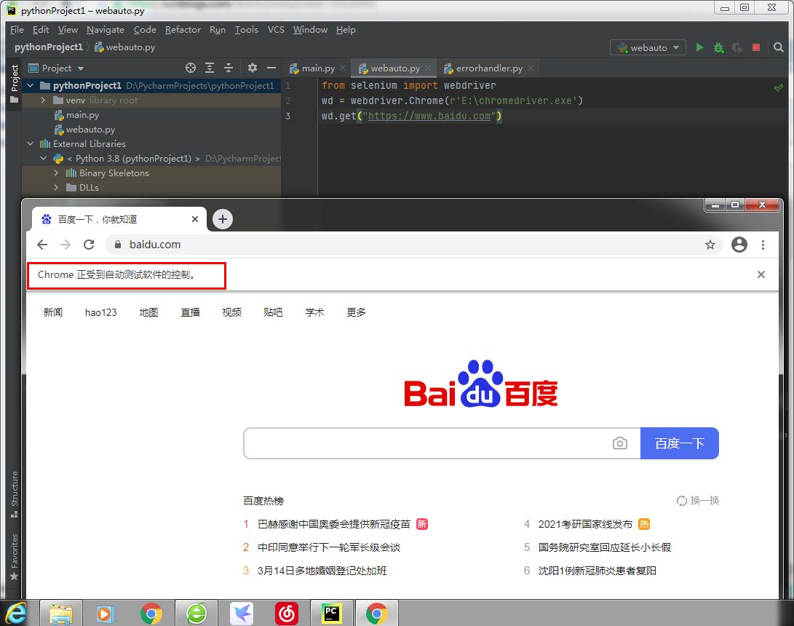Image resolution: width=794 pixels, height=626 pixels.
Task: Hide the Project tool window
Action: tap(271, 68)
